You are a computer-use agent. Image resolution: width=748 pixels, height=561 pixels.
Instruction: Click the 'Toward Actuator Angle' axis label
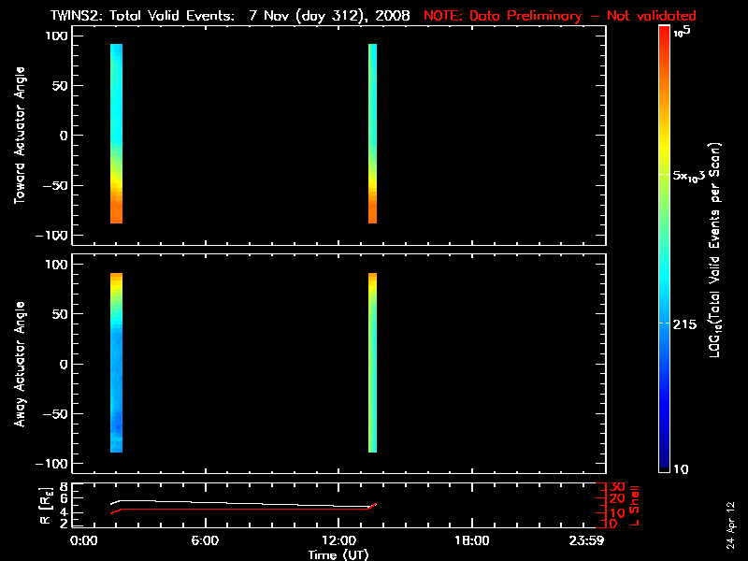17,136
